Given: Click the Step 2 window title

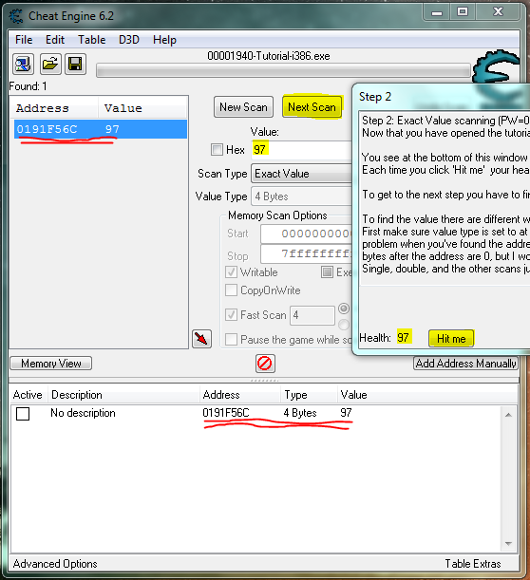Looking at the screenshot, I should pyautogui.click(x=375, y=97).
